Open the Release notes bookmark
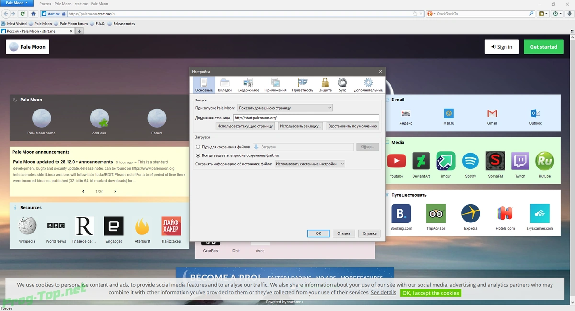 pyautogui.click(x=121, y=23)
